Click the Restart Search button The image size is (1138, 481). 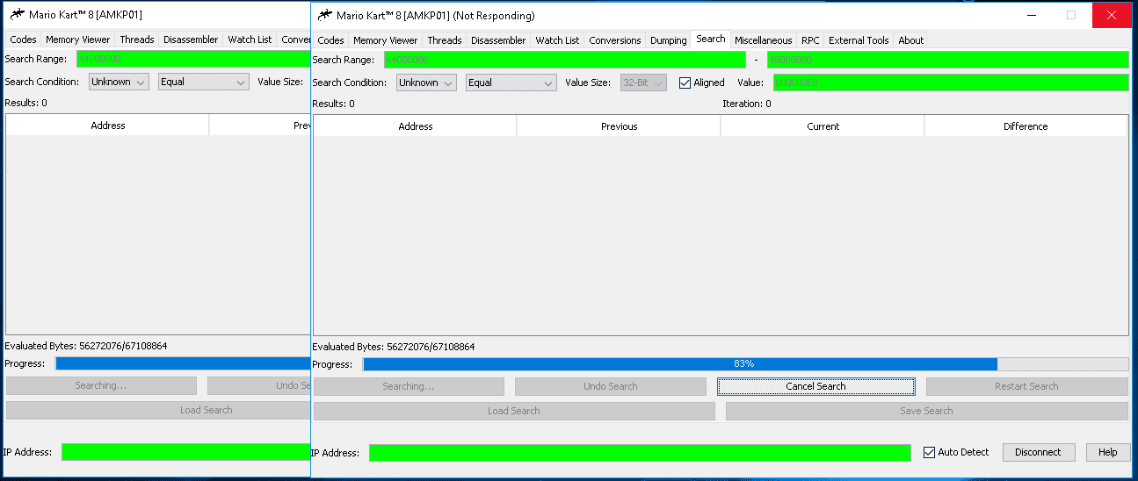[1026, 386]
